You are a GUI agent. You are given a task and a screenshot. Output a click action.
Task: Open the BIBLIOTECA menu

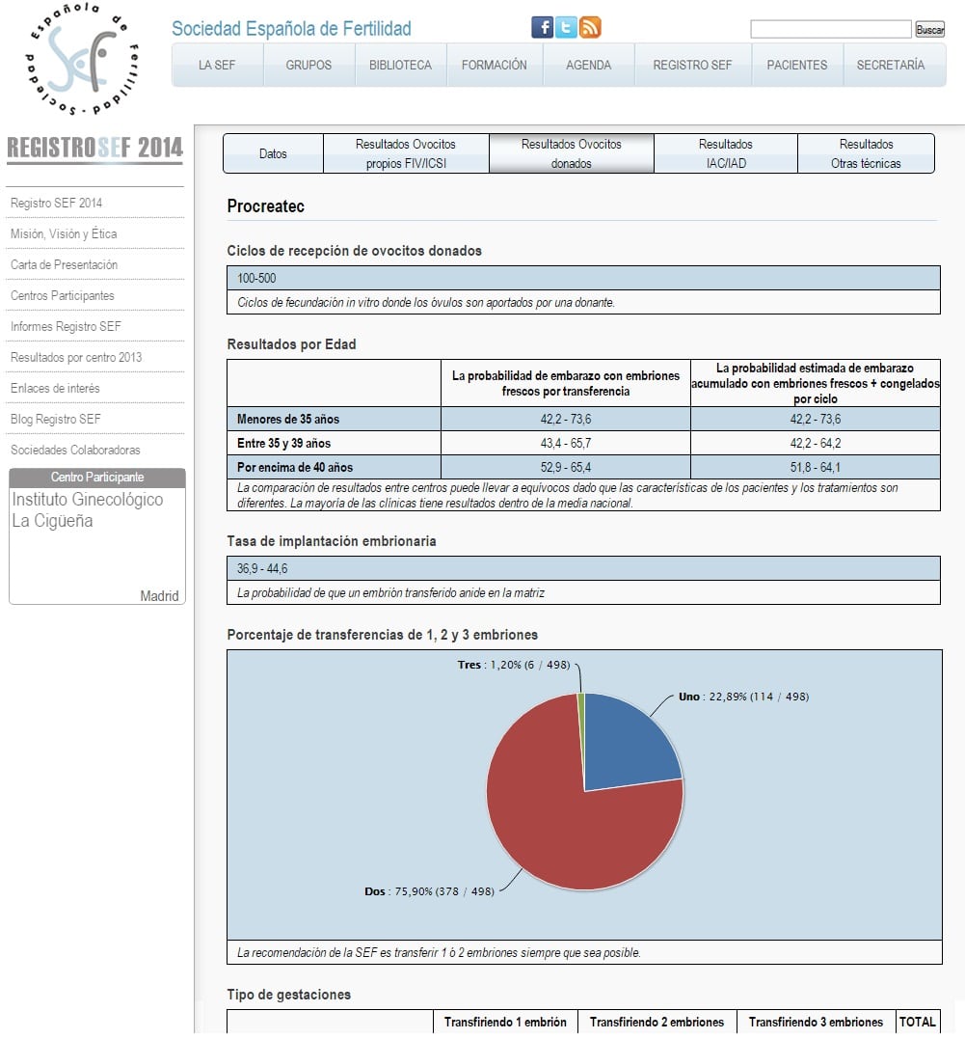(x=401, y=65)
